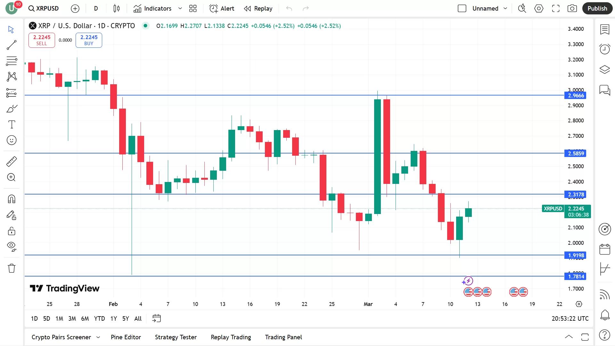Screen dimensions: 615x346
Task: Open the timeframe selector dropdown
Action: click(x=95, y=8)
